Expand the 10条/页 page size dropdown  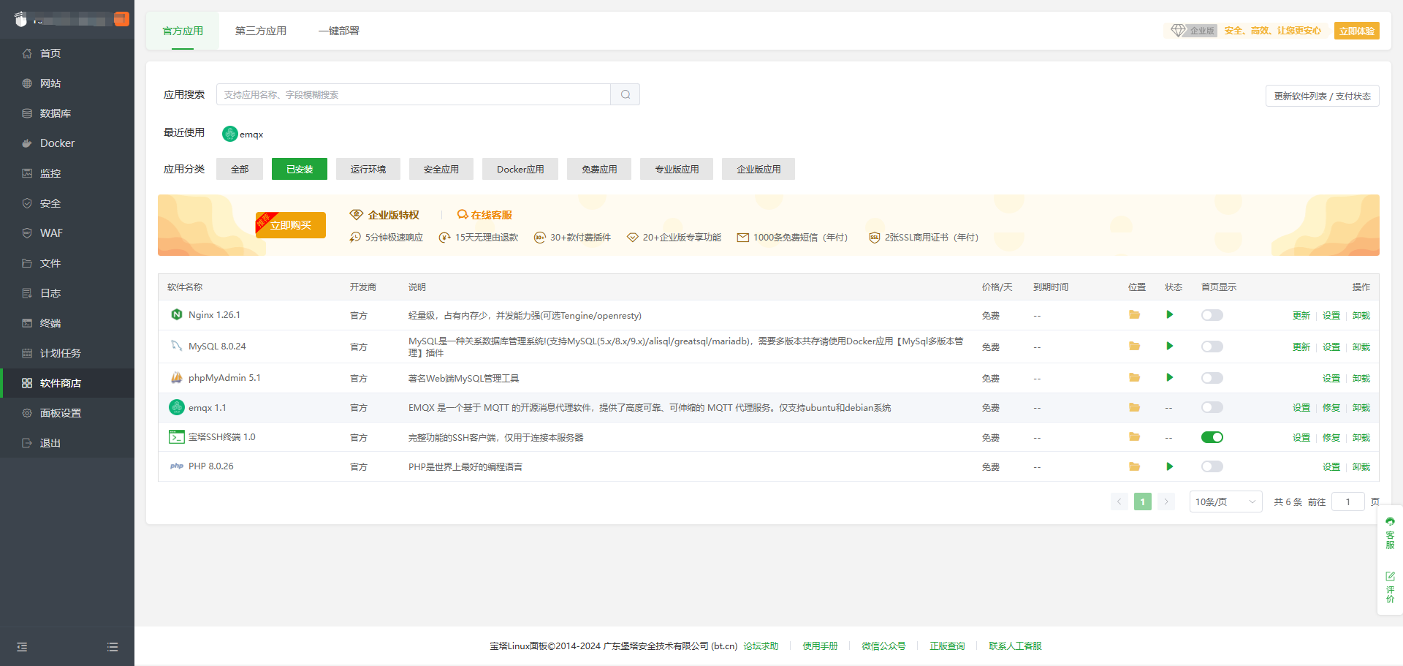click(x=1225, y=502)
